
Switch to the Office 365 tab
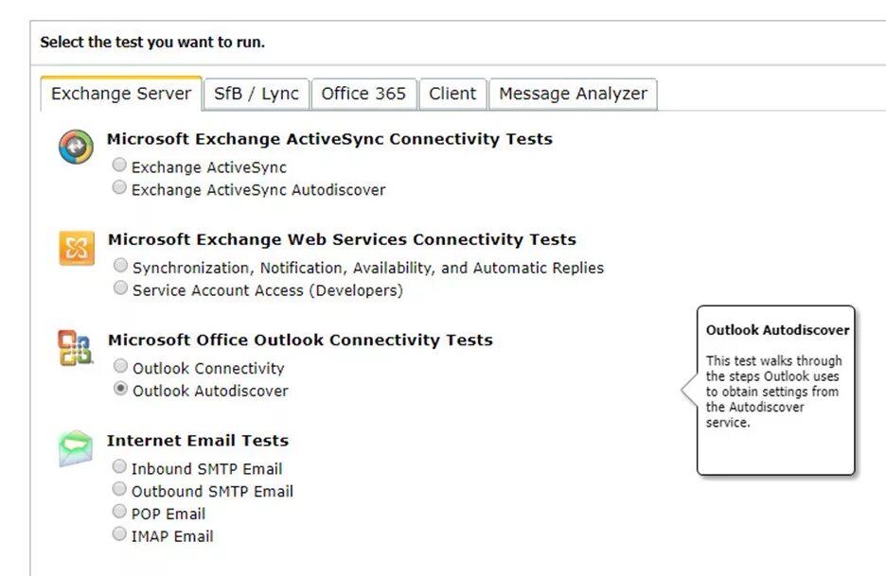tap(363, 94)
